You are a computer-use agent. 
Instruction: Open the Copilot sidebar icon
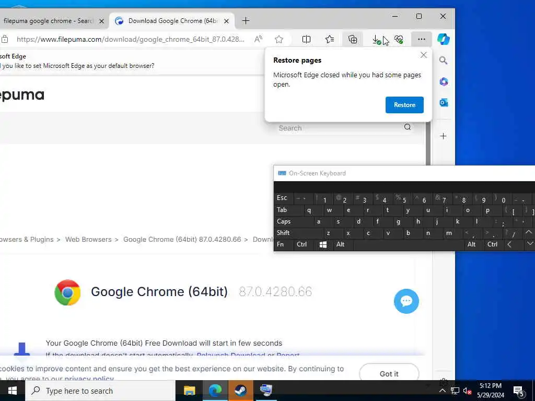coord(444,40)
